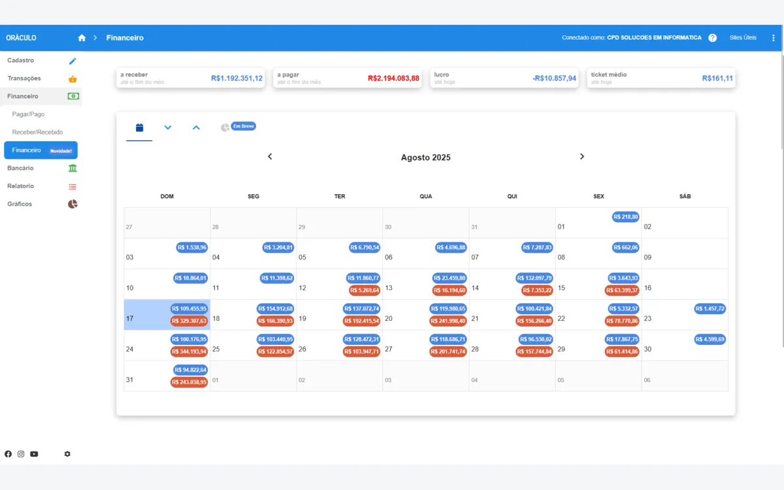784x490 pixels.
Task: Select the Cadastro pencil icon
Action: [x=73, y=60]
